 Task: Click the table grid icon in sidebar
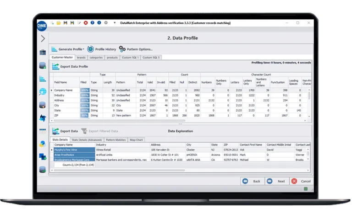click(x=43, y=131)
